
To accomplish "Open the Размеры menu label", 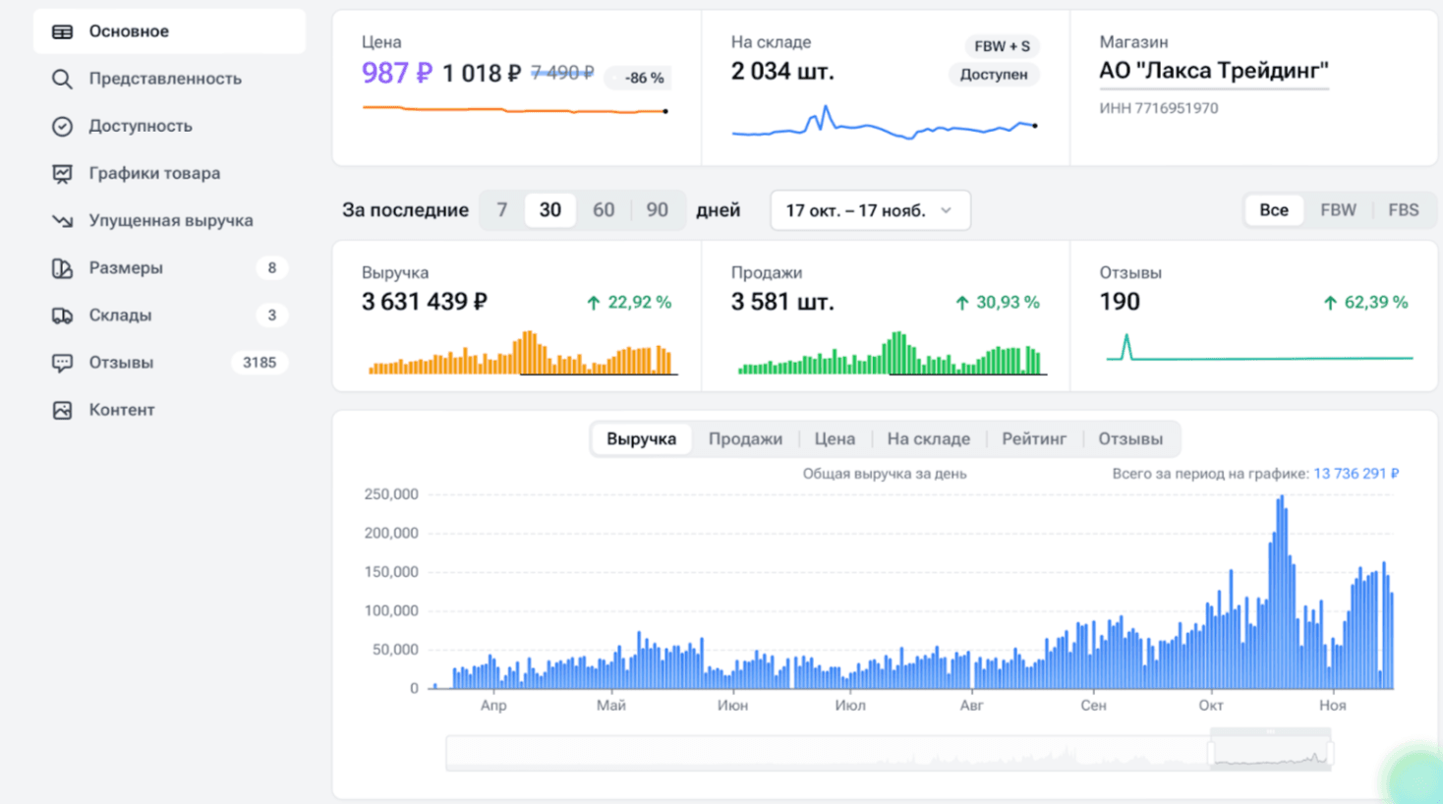I will [x=126, y=267].
